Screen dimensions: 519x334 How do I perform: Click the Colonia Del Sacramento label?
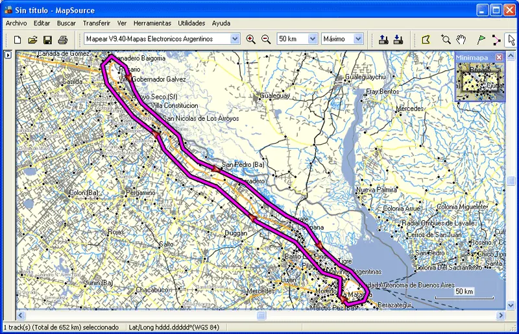pyautogui.click(x=448, y=267)
